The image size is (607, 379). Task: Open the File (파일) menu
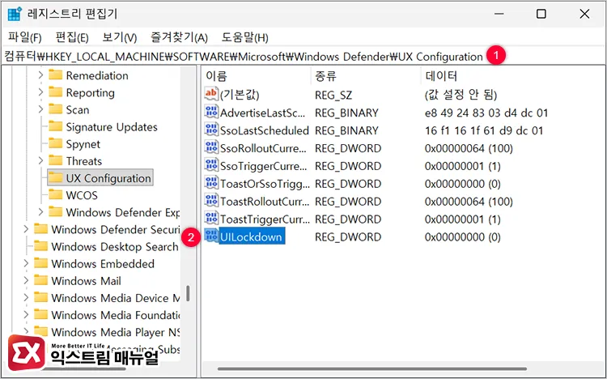25,37
